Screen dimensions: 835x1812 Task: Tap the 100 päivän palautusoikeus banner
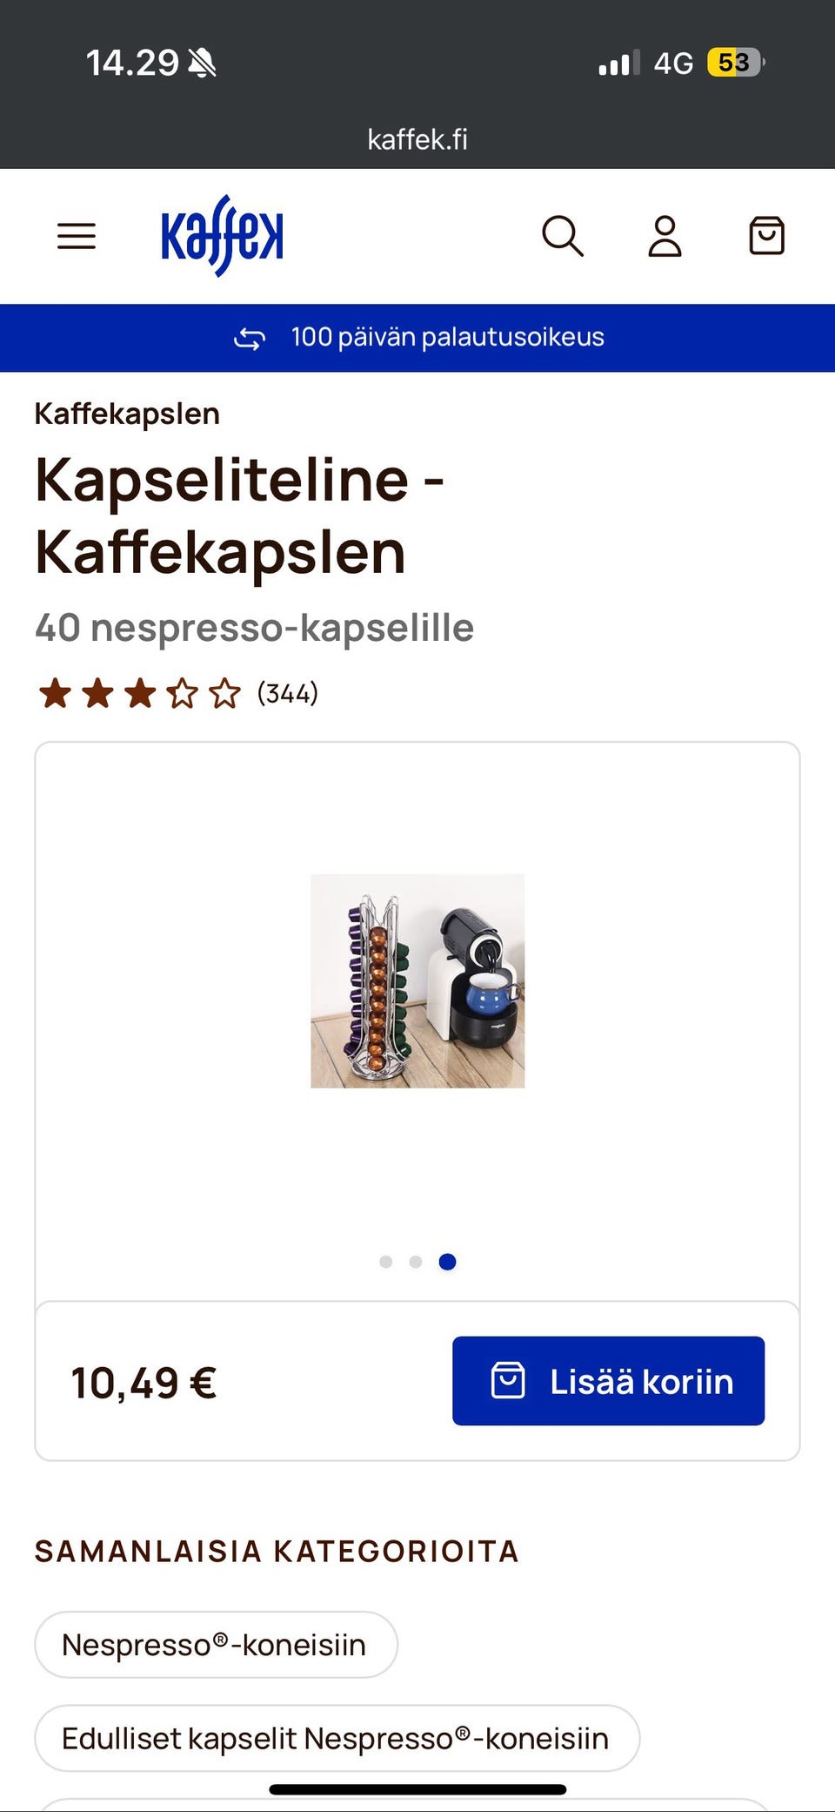coord(417,338)
